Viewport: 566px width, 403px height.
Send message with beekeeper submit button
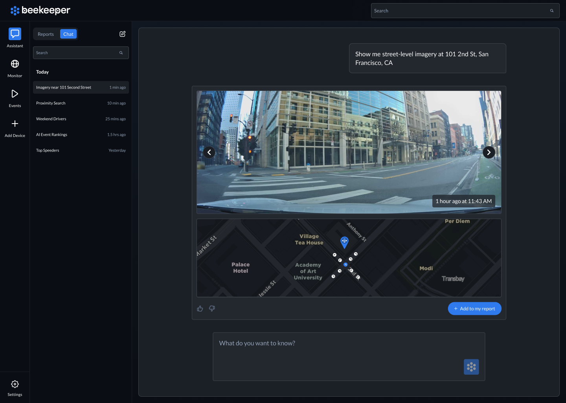471,367
